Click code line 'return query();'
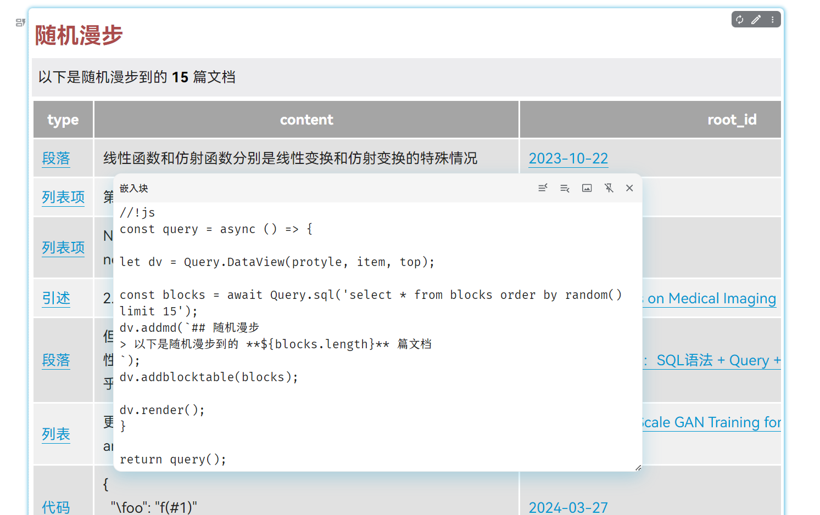 point(173,460)
